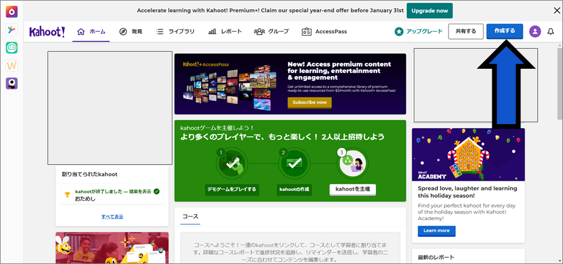This screenshot has width=563, height=264.
Task: Click the green checkmark on finished kahoot
Action: point(156,192)
